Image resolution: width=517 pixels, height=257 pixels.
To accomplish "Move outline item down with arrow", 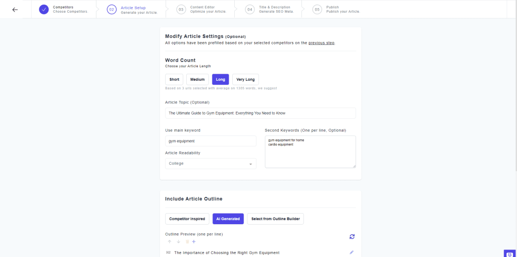I will tap(178, 242).
